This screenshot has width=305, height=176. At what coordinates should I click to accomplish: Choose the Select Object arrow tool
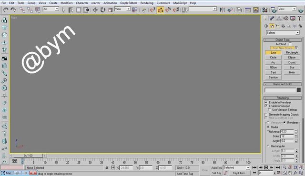(x=63, y=10)
